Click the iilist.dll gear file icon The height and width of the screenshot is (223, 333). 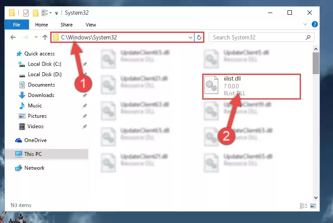click(211, 85)
